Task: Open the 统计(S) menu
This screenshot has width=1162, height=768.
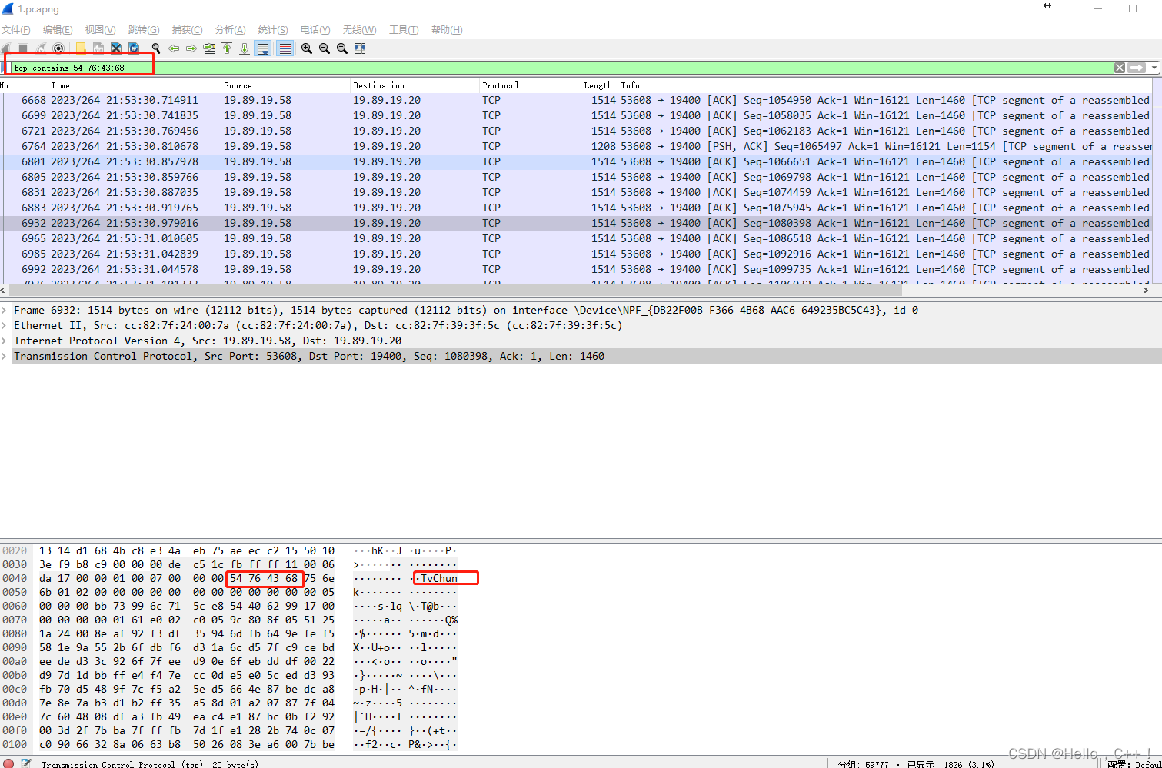Action: point(273,30)
